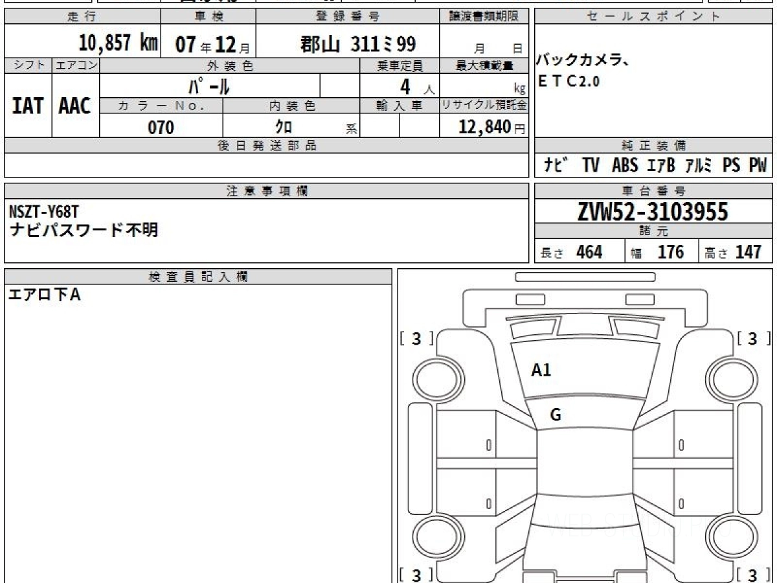777x583 pixels.
Task: Select the アルミ equipment item
Action: [x=699, y=166]
